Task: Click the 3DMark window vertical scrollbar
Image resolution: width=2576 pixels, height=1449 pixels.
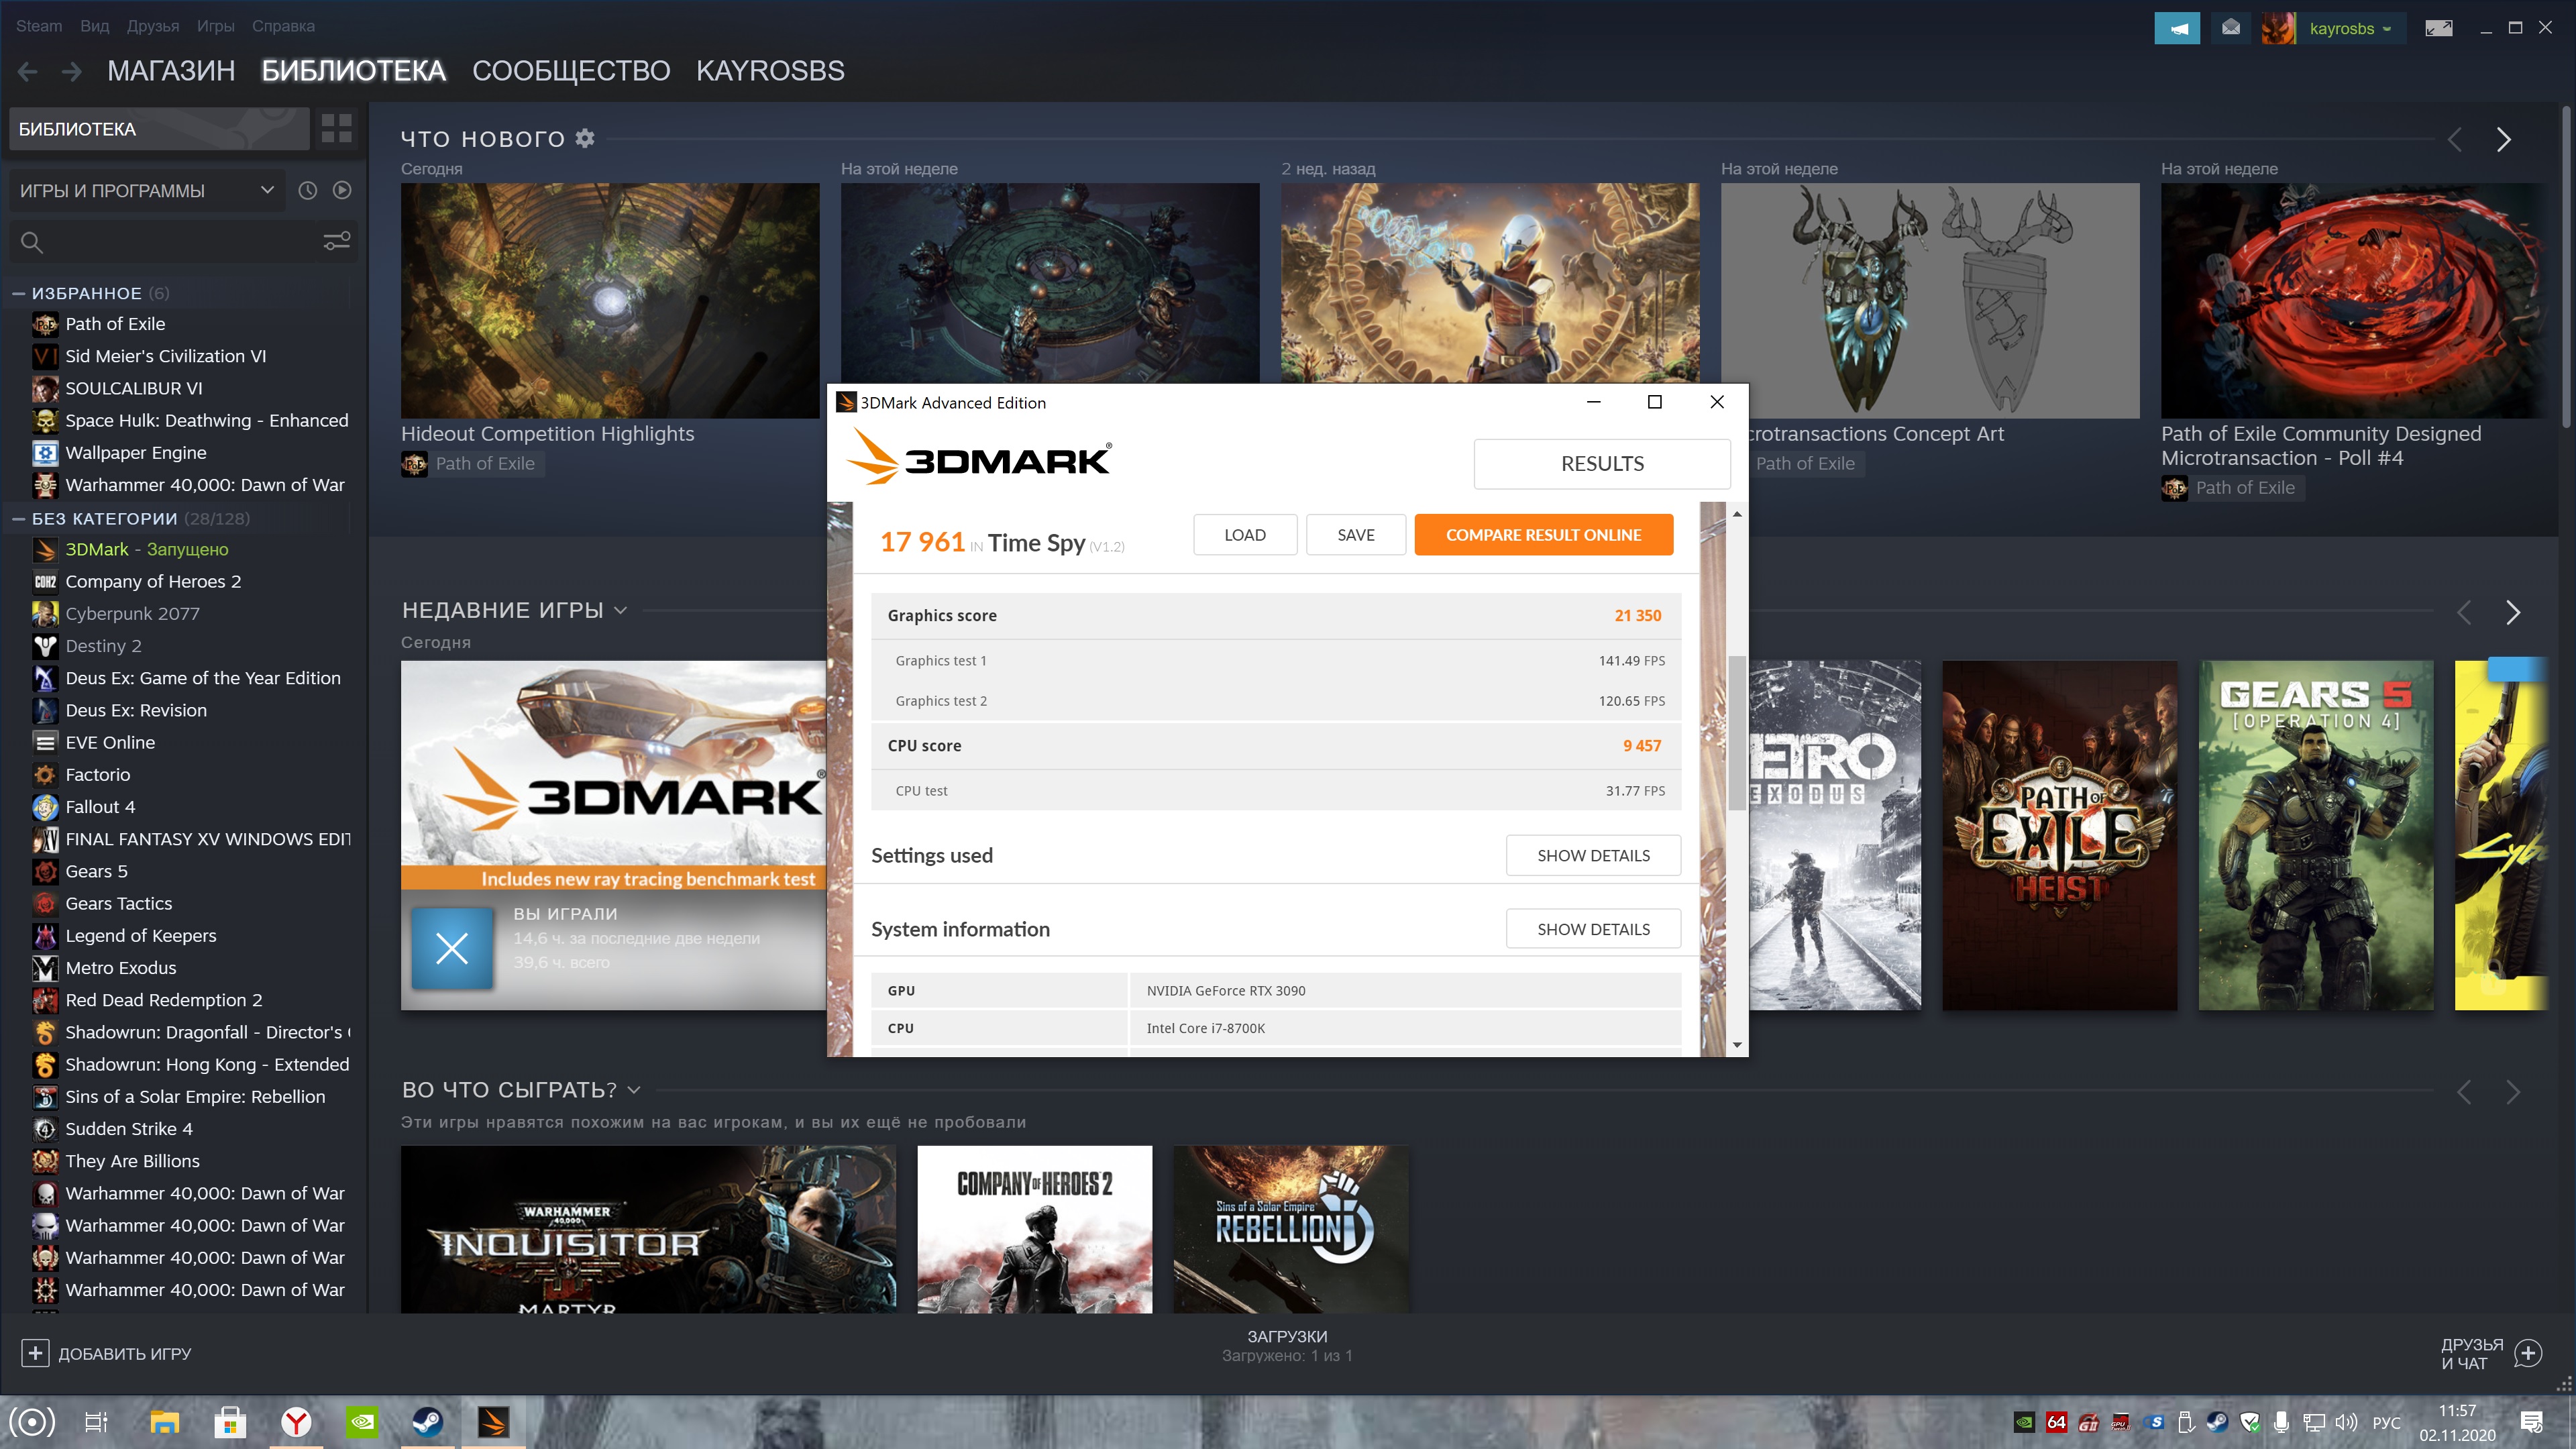Action: pyautogui.click(x=1737, y=733)
